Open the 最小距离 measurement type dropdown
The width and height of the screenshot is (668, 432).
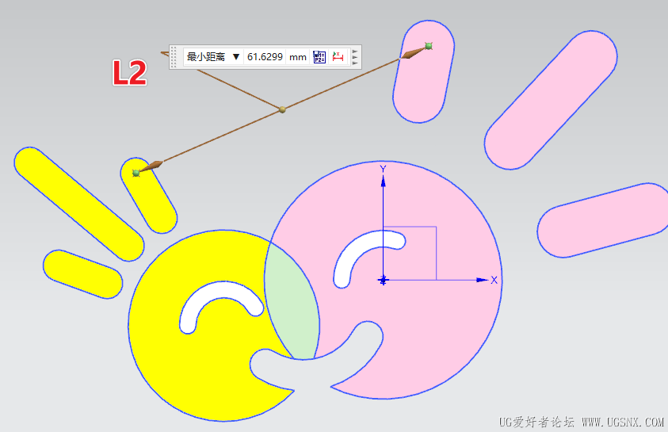point(213,56)
